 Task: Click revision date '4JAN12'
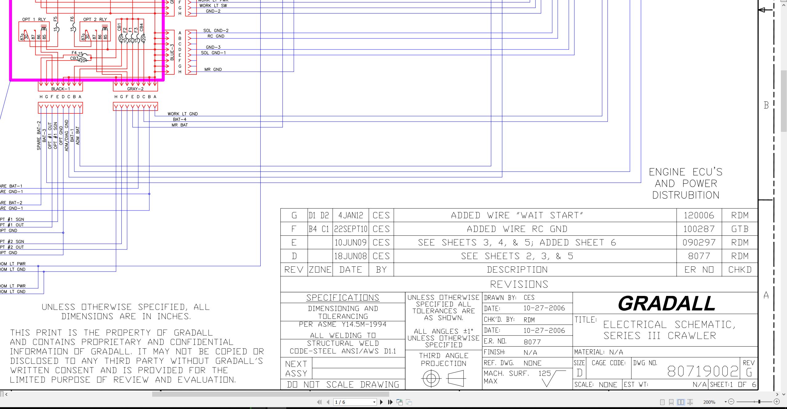tap(351, 215)
